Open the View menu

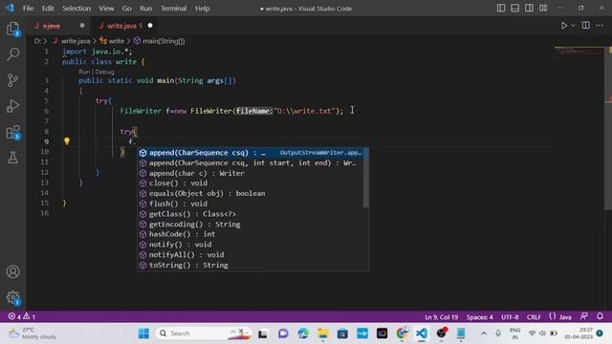106,9
